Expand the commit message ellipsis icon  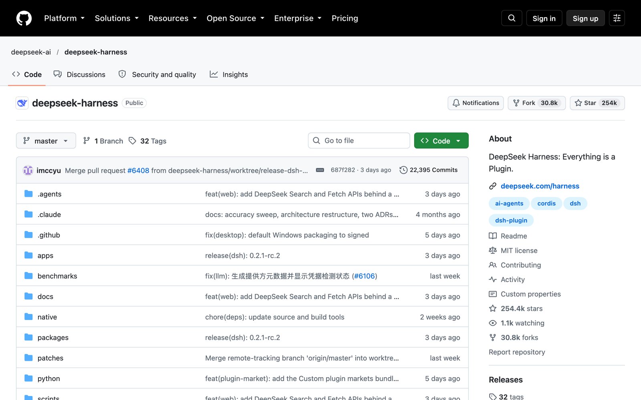(x=320, y=170)
